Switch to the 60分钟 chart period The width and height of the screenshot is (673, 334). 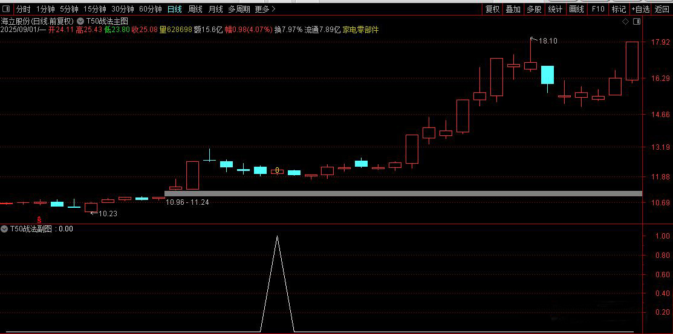(150, 9)
